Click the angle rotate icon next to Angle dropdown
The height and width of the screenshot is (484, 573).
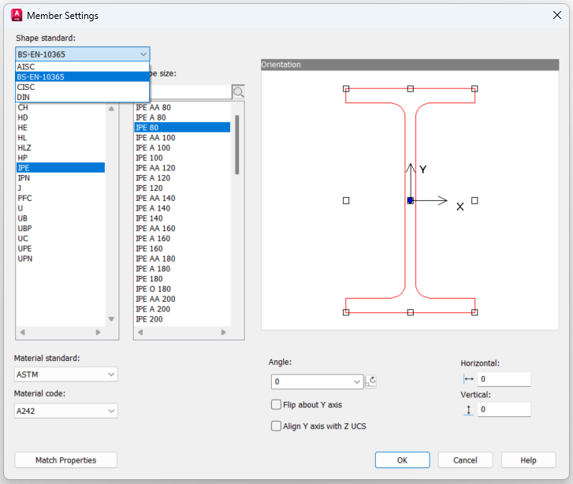[x=371, y=382]
